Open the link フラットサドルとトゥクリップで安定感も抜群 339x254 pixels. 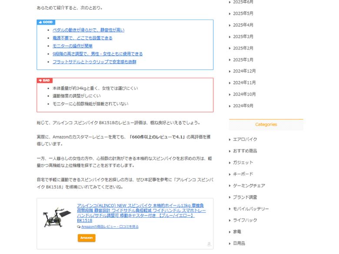pos(94,62)
